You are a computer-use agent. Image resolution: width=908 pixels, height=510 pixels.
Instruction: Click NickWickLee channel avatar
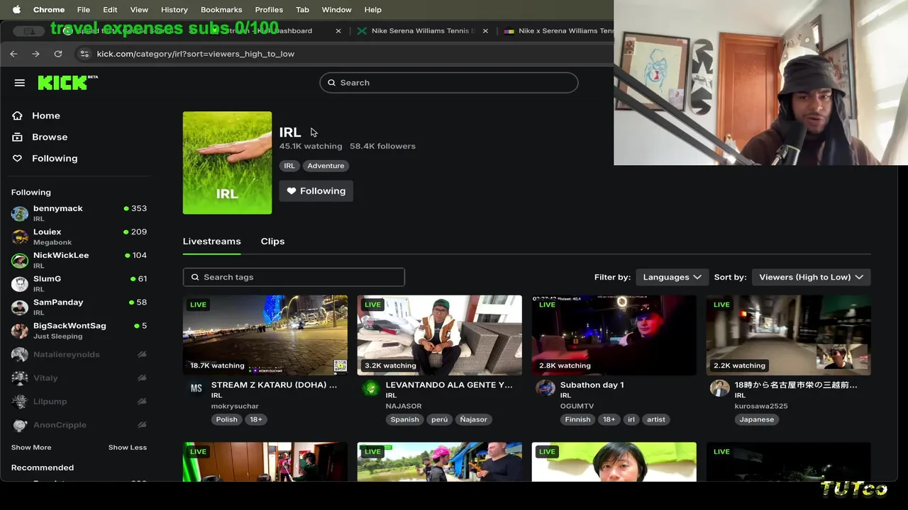[x=20, y=260]
